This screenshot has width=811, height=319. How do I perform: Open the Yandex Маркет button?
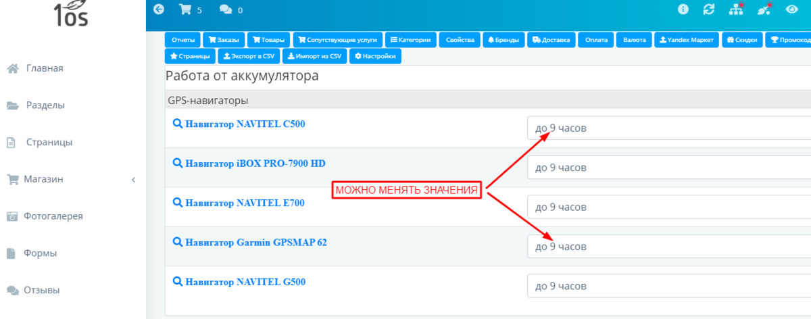687,40
